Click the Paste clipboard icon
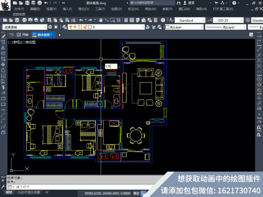The width and height of the screenshot is (263, 197). 61,20
